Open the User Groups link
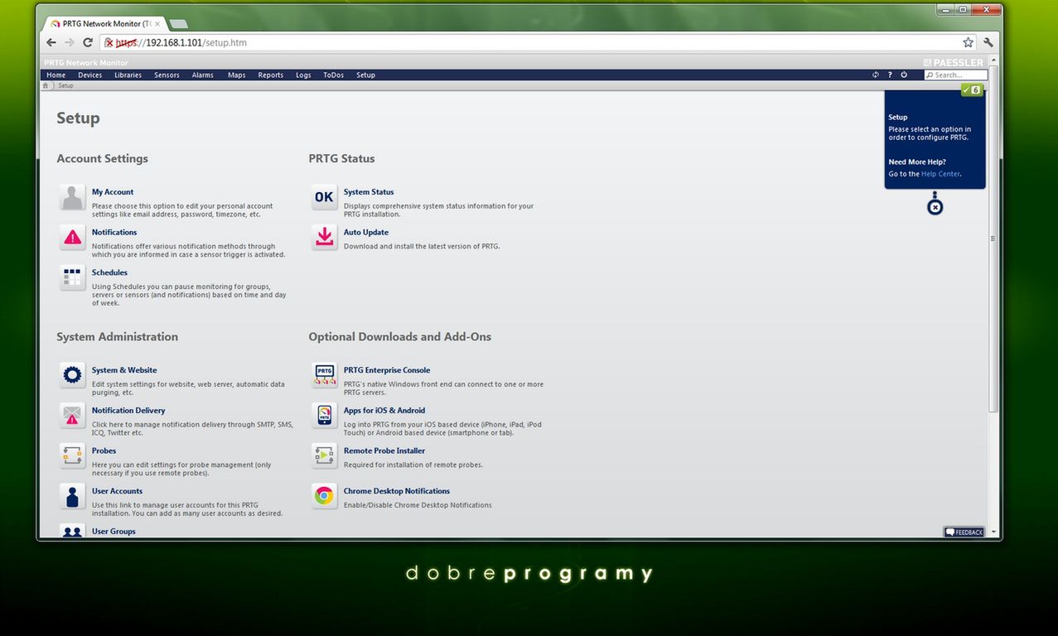Image resolution: width=1058 pixels, height=636 pixels. pyautogui.click(x=114, y=532)
